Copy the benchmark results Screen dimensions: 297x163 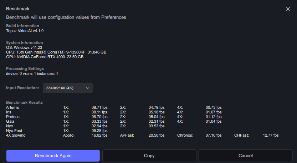(x=149, y=156)
